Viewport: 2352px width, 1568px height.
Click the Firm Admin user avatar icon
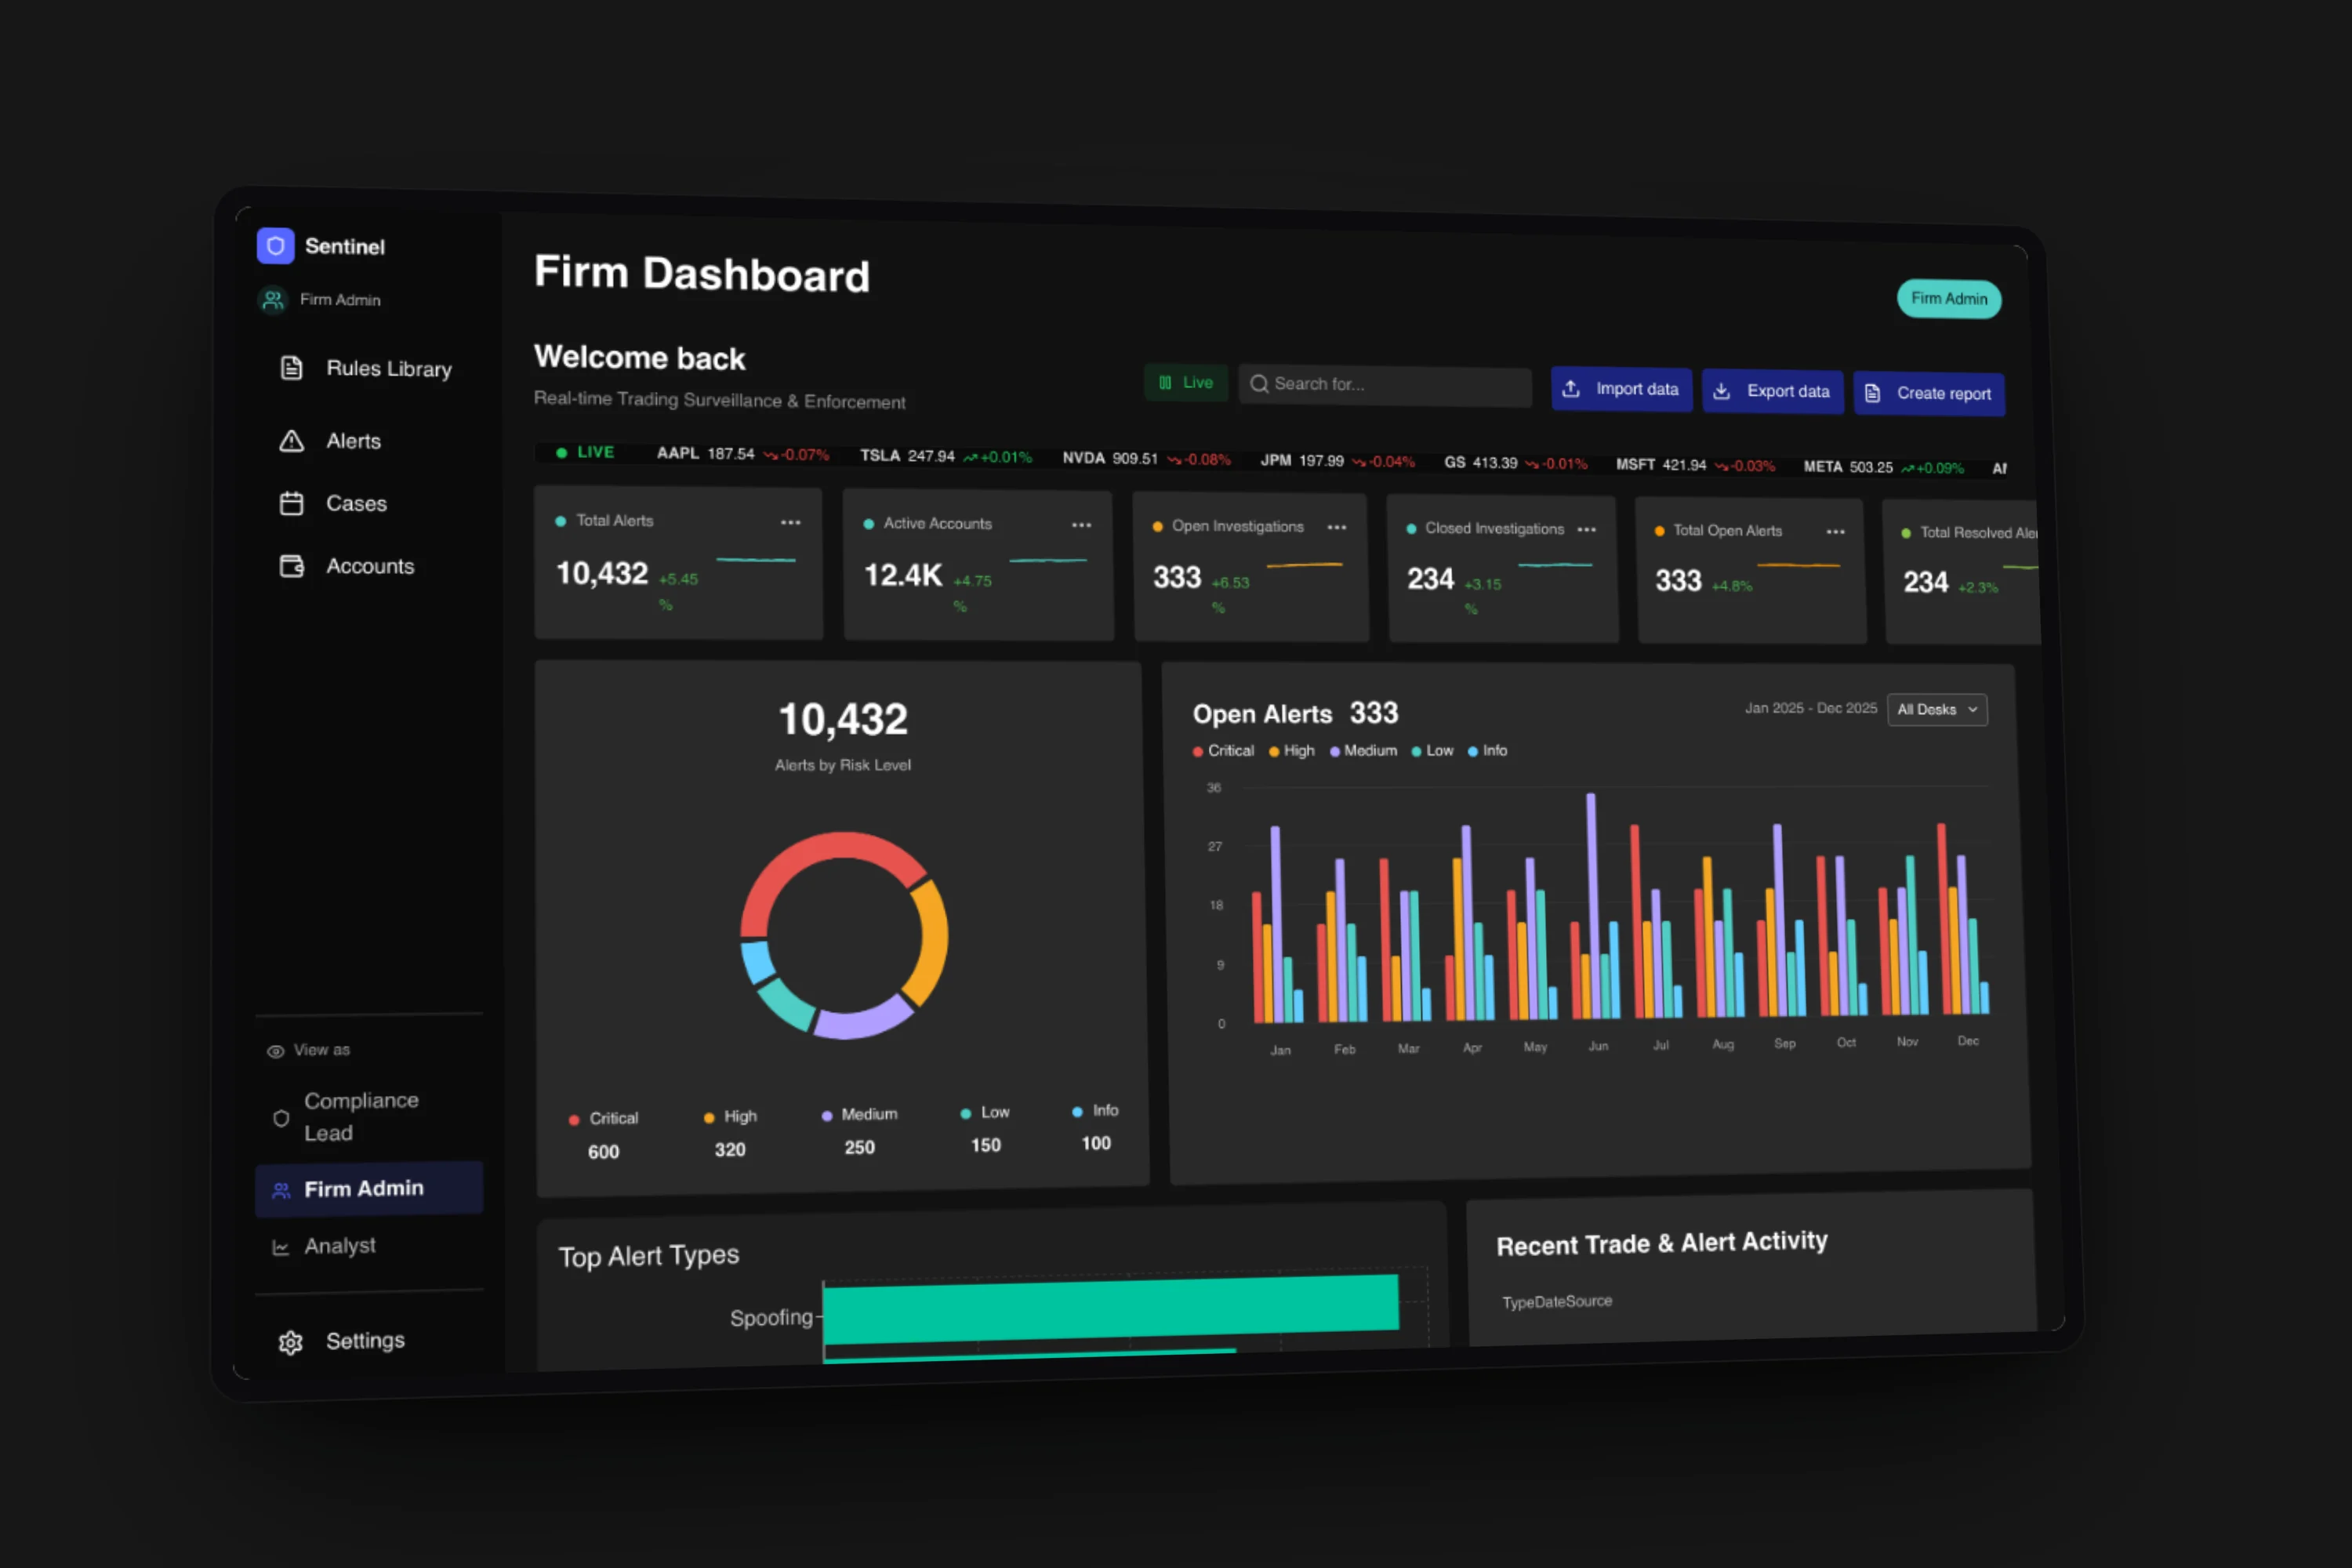pyautogui.click(x=272, y=299)
